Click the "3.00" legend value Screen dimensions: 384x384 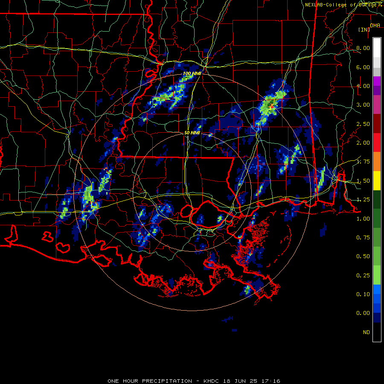pyautogui.click(x=363, y=105)
